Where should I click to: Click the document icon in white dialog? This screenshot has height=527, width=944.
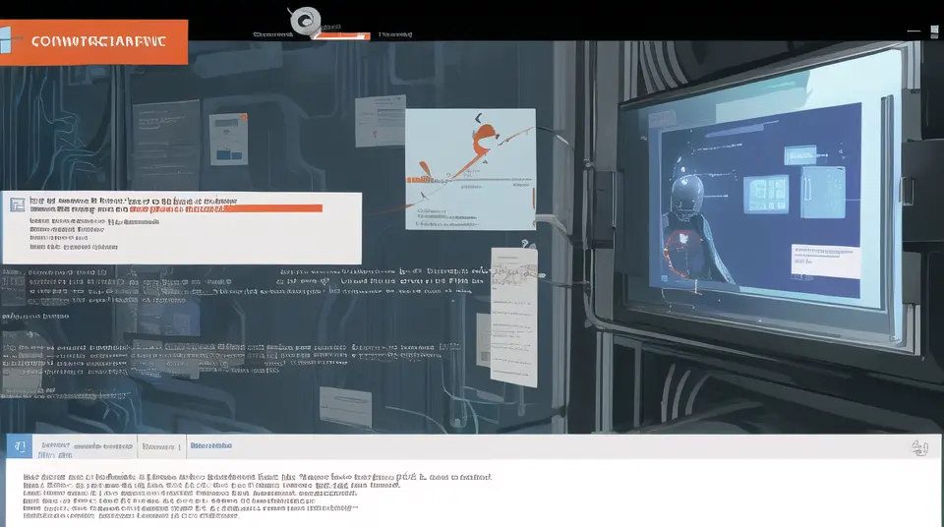[x=16, y=205]
